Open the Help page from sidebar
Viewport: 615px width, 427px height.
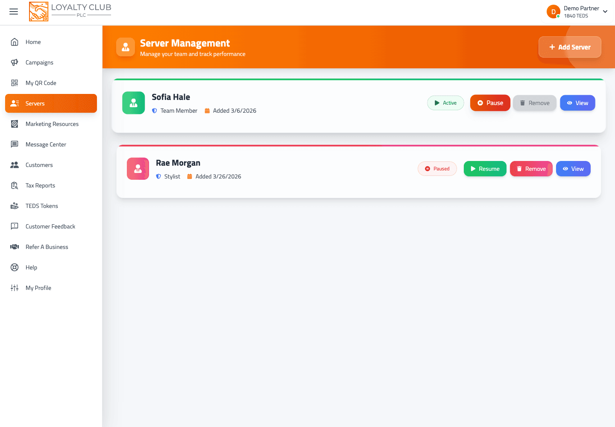(x=51, y=267)
